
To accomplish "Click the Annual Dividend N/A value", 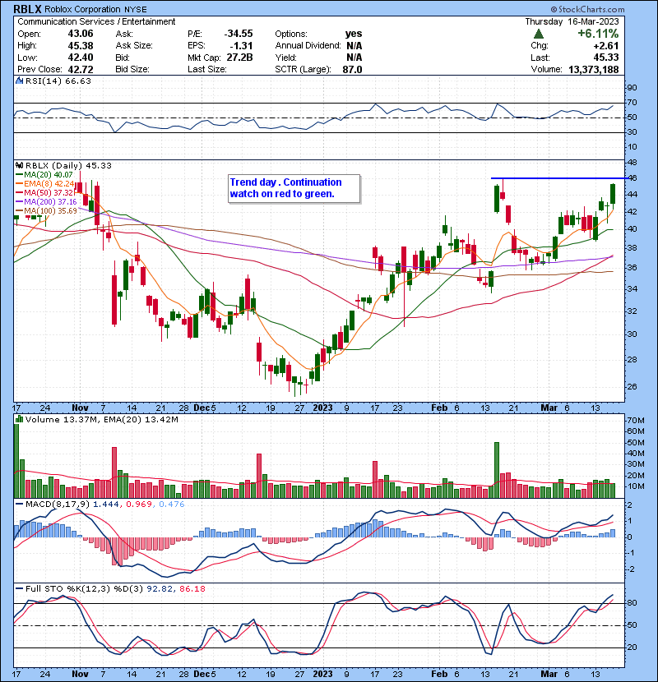I will (x=354, y=46).
